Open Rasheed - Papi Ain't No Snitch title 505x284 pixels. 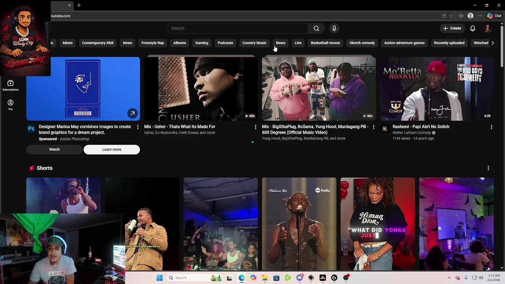[x=421, y=127]
